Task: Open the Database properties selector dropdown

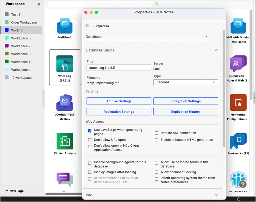Action: point(207,36)
